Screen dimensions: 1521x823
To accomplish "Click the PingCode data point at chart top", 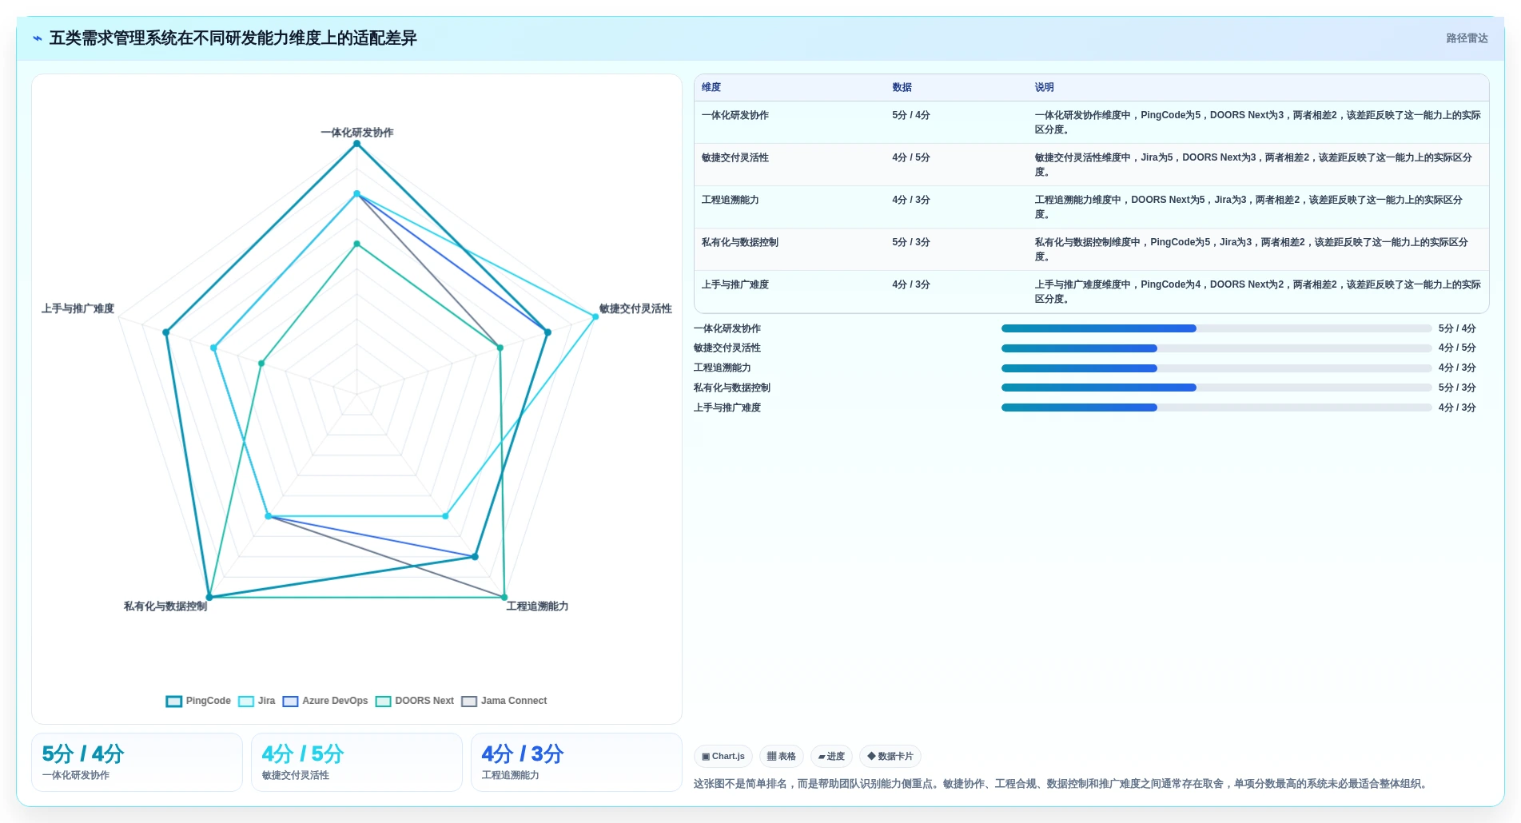I will (x=357, y=144).
